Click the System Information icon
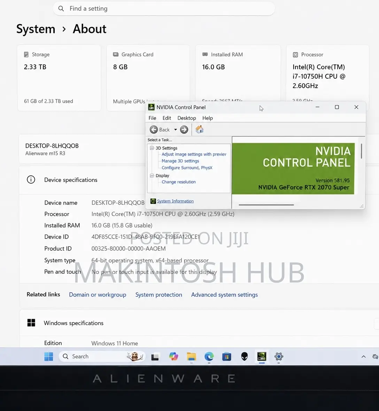The height and width of the screenshot is (411, 379). tap(153, 201)
